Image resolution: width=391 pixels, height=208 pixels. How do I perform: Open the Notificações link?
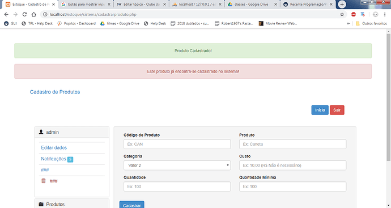(x=53, y=159)
